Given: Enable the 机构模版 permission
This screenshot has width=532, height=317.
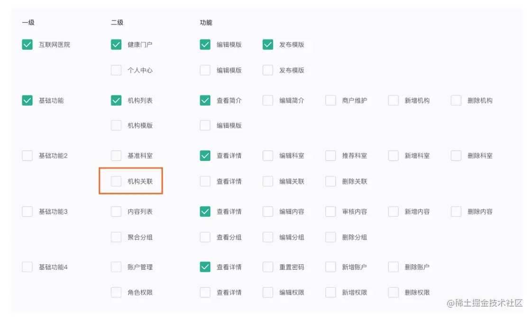Looking at the screenshot, I should pyautogui.click(x=116, y=125).
